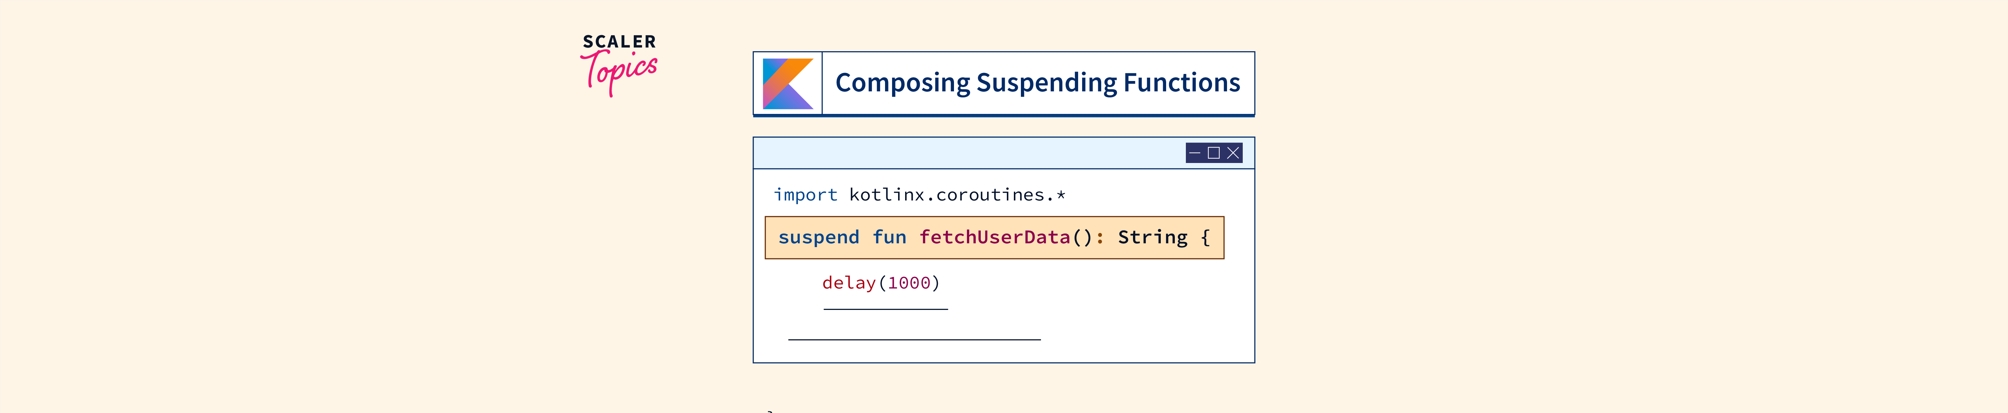Click the empty parentheses after fetchUserData
This screenshot has height=413, width=2008.
[1083, 237]
